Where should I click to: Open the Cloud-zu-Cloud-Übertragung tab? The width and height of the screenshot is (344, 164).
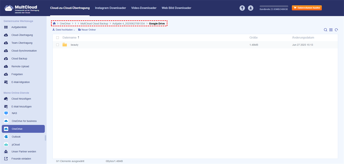(70, 8)
